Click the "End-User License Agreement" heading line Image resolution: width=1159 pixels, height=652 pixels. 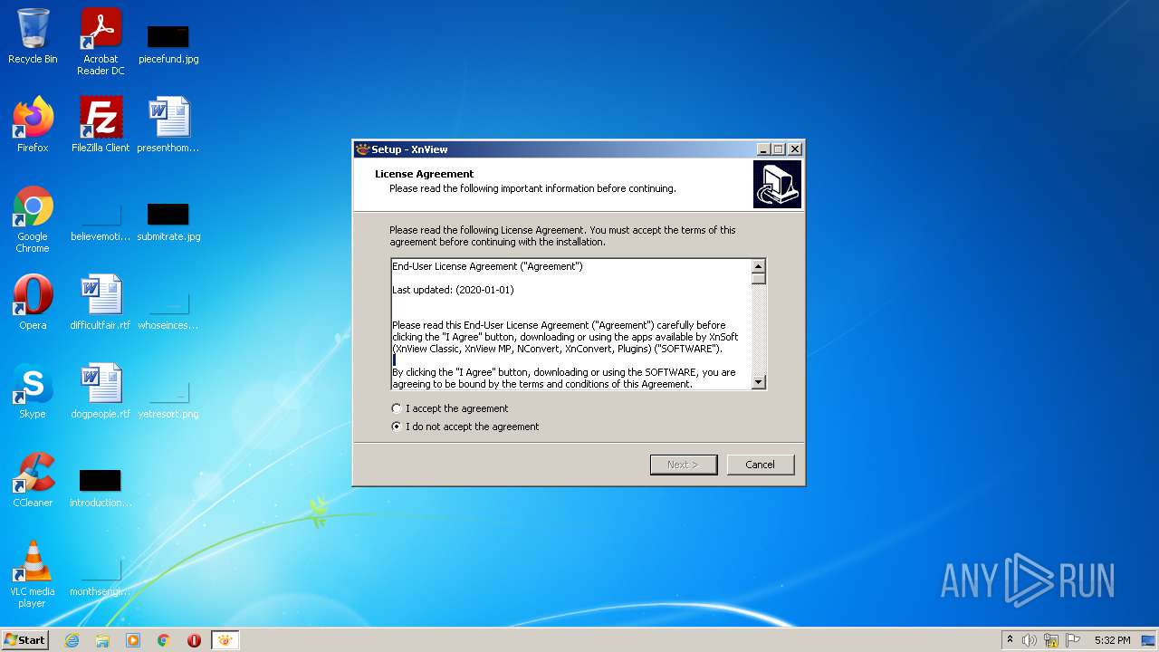[x=487, y=266]
